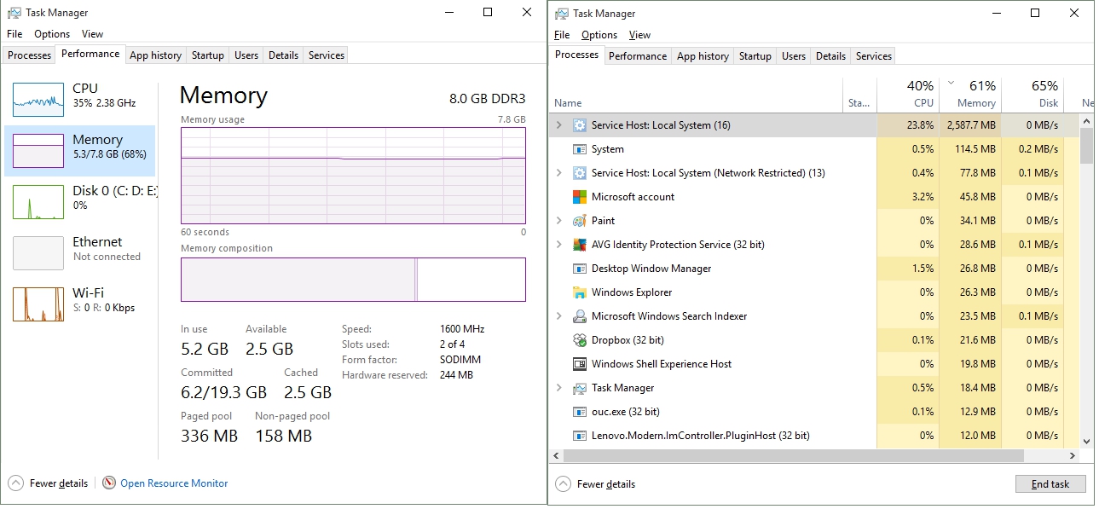
Task: Click the AVG Identity Protection Service icon
Action: coord(579,245)
